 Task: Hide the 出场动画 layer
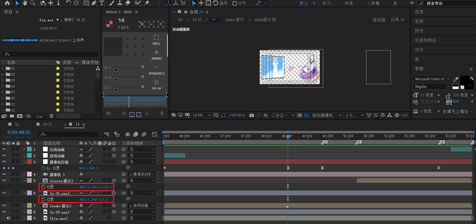(4, 149)
